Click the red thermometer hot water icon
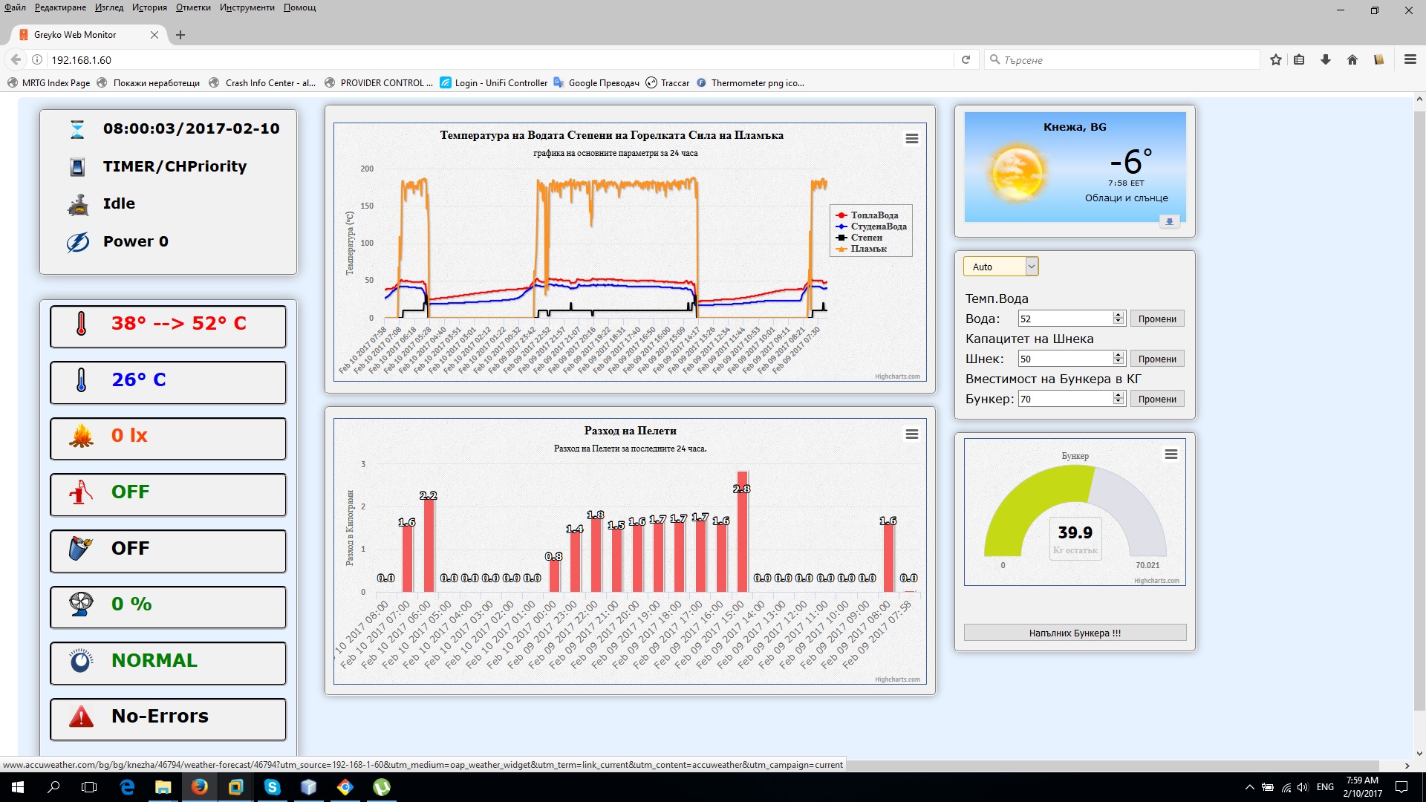Viewport: 1426px width, 802px height. [x=82, y=325]
